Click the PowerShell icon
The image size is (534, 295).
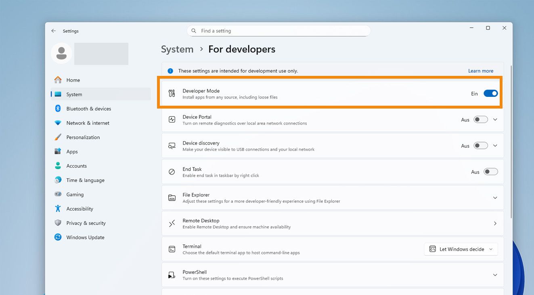172,275
